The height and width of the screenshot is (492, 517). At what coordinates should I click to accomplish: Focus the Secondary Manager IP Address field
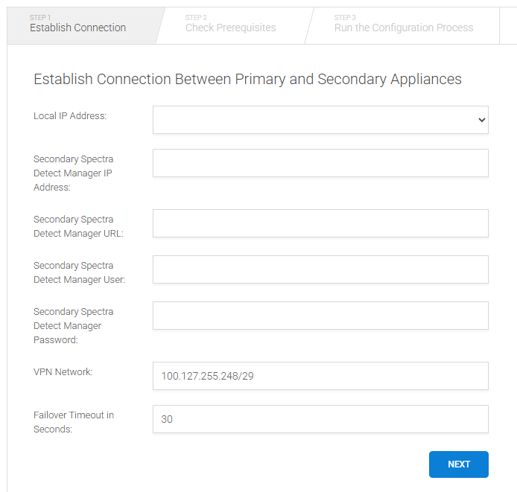(x=320, y=163)
